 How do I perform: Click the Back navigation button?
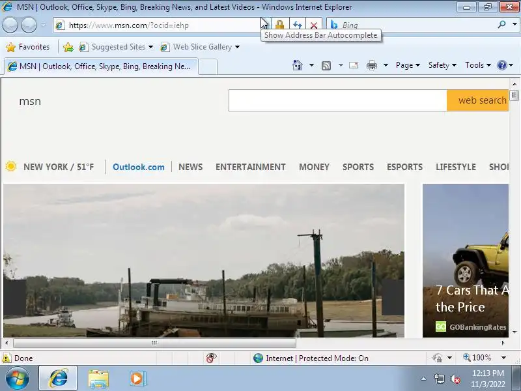[10, 25]
